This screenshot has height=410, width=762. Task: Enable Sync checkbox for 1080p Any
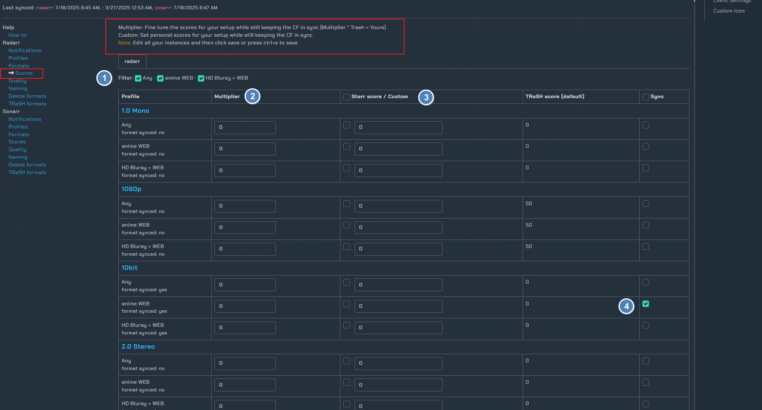[x=646, y=204]
